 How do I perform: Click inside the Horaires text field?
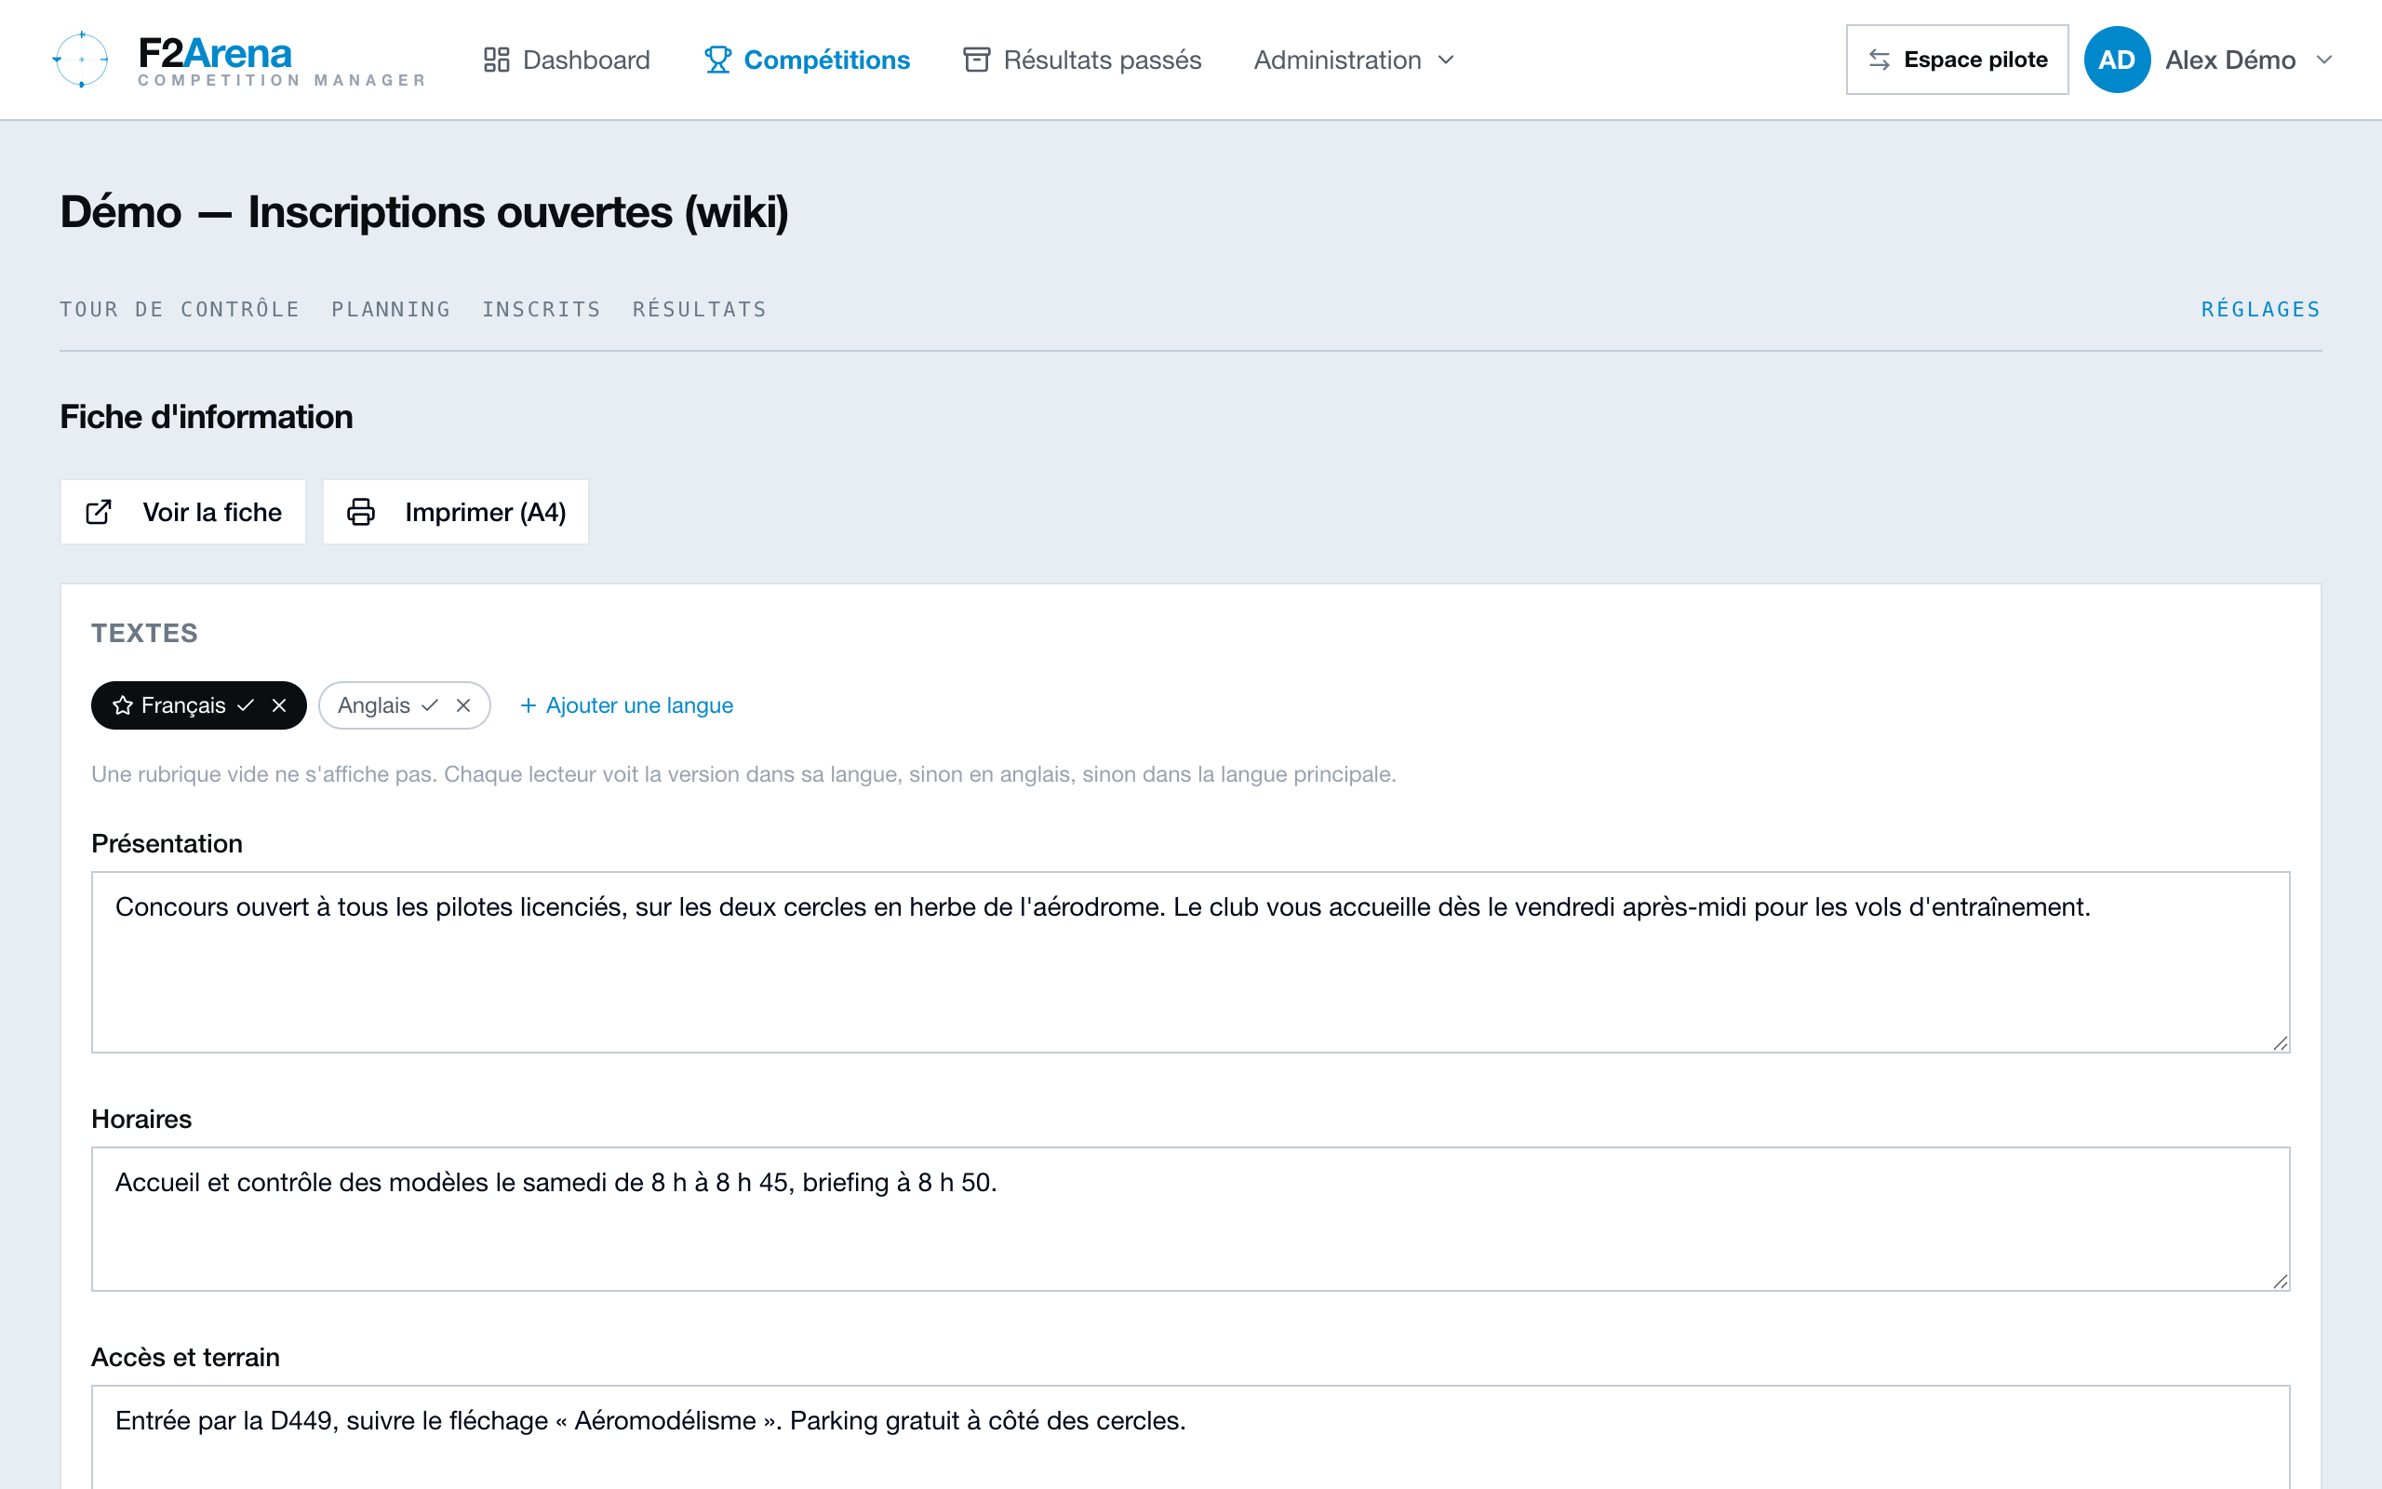coord(1190,1218)
